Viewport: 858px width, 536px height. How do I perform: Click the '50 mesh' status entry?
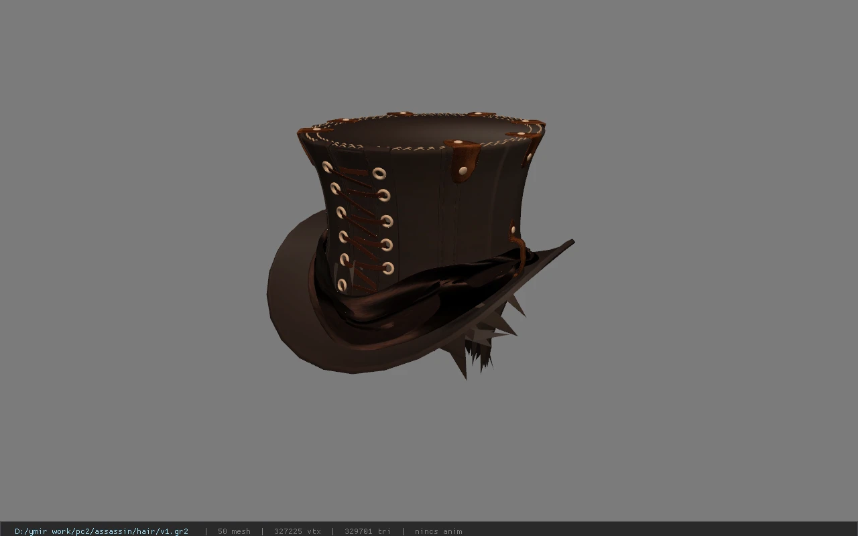(x=234, y=531)
